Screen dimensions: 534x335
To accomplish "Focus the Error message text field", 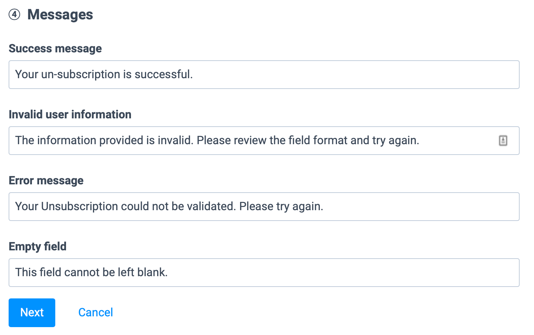I will pyautogui.click(x=264, y=207).
